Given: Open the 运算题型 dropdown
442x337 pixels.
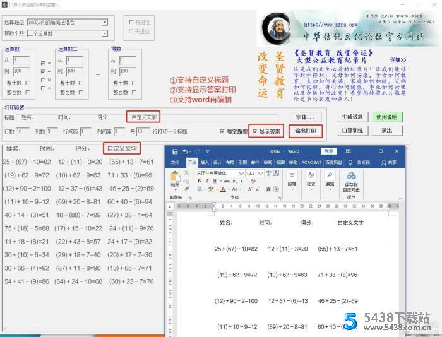Looking at the screenshot, I should [x=104, y=22].
